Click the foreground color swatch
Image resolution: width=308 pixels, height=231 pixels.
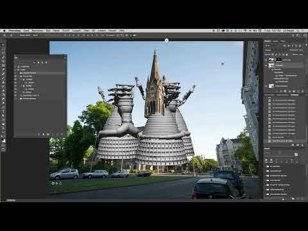coord(2,139)
